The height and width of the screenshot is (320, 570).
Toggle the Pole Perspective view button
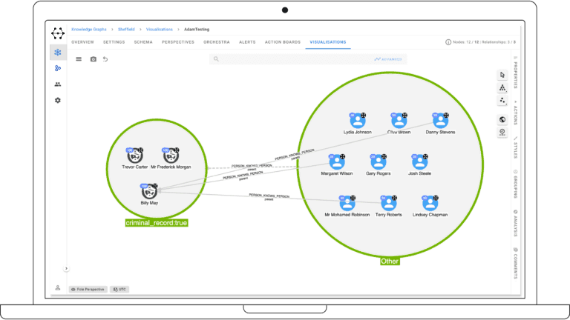(88, 289)
